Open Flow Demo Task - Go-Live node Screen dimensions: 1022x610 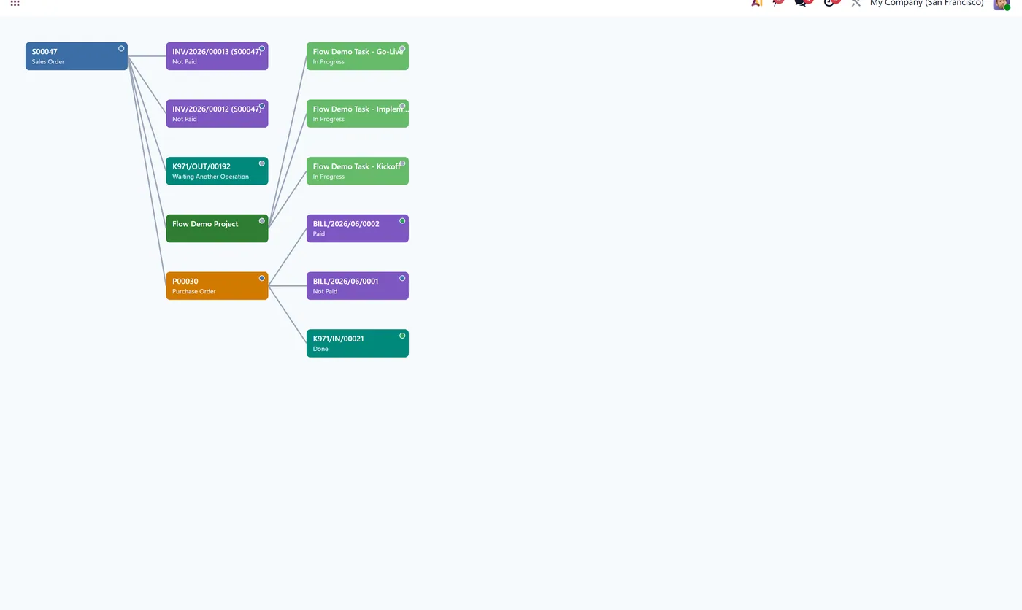click(x=358, y=56)
